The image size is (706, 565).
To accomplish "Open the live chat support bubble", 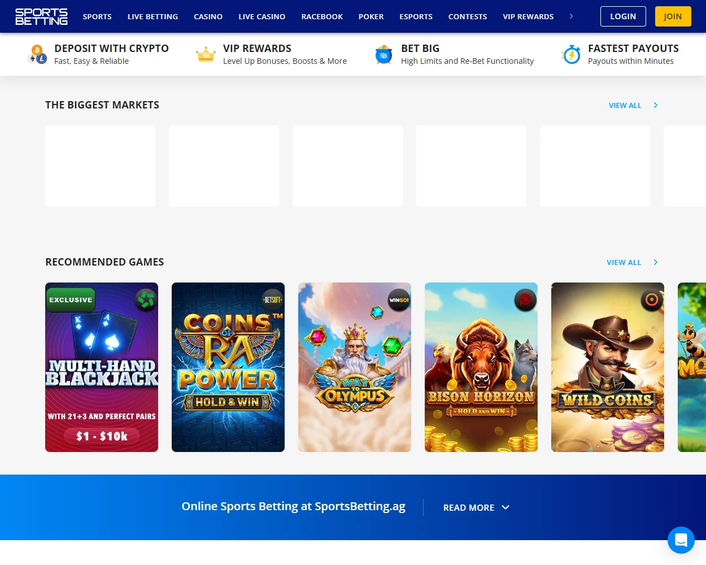I will pyautogui.click(x=681, y=540).
